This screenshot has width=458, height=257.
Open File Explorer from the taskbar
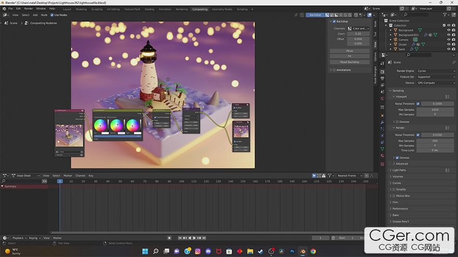pyautogui.click(x=250, y=251)
